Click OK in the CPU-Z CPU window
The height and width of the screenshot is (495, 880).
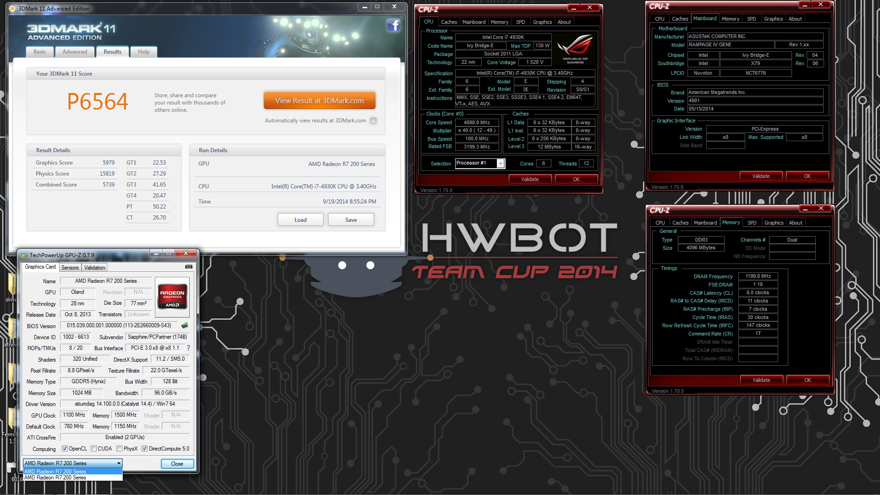tap(576, 179)
